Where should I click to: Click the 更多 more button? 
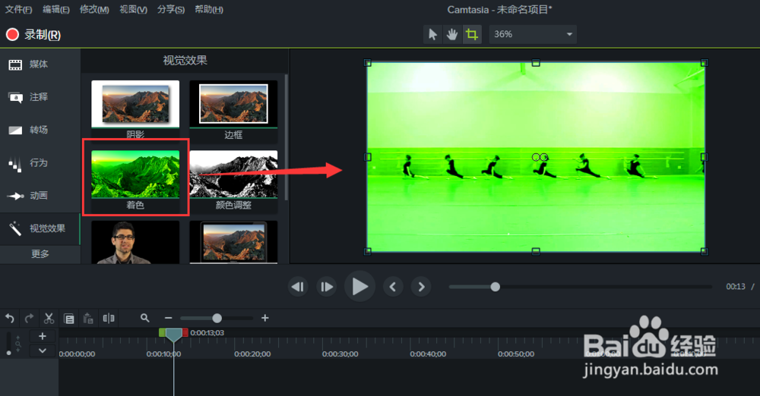coord(40,253)
